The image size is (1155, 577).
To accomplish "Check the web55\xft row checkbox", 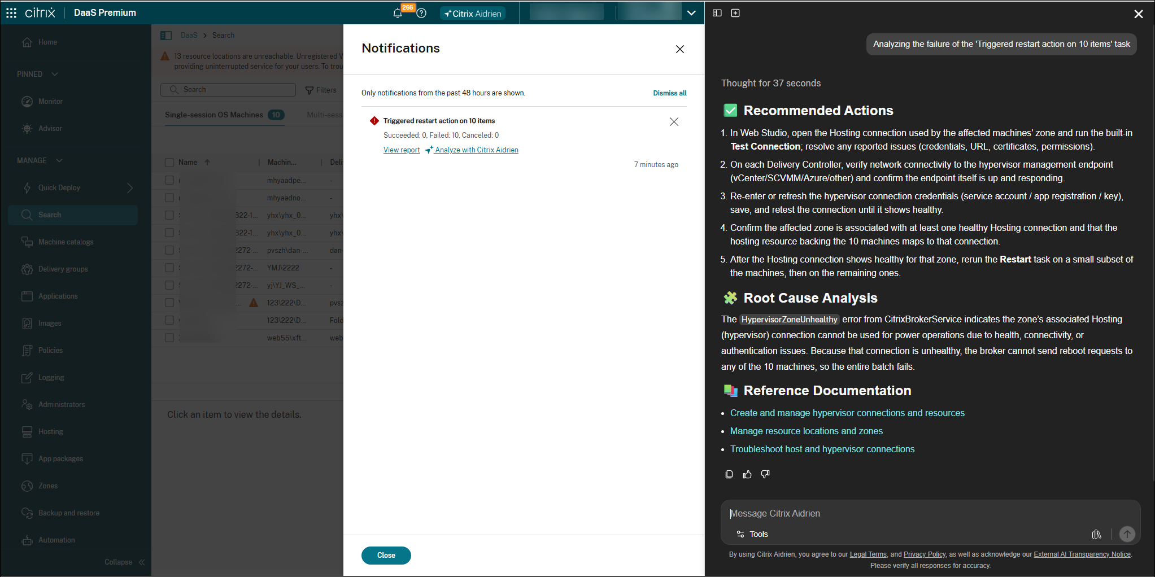I will [169, 338].
